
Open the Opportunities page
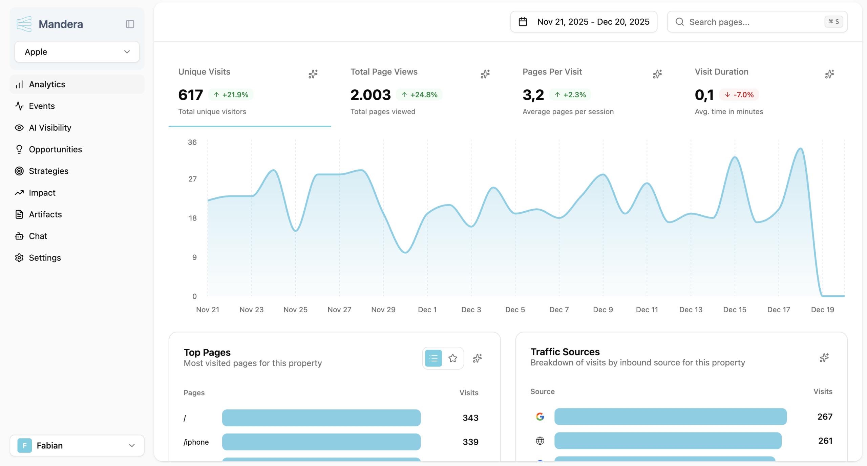tap(55, 149)
